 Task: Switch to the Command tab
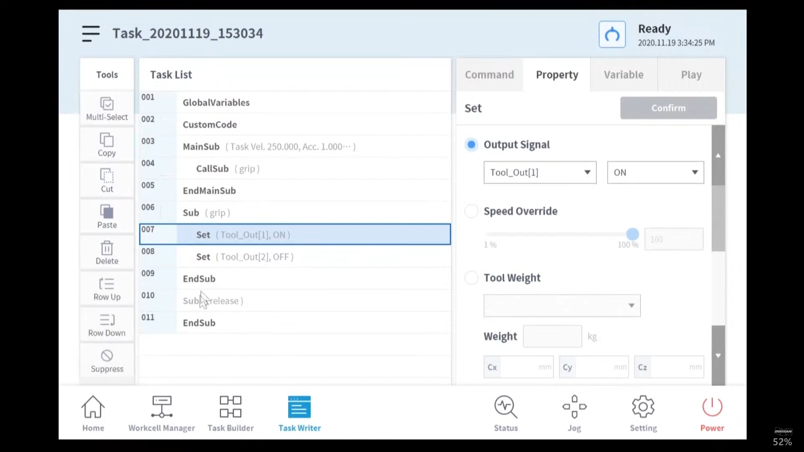pos(489,75)
